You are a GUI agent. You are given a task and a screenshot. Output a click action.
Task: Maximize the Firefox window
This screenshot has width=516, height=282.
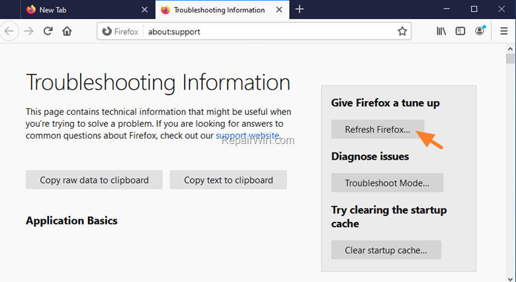pos(474,9)
